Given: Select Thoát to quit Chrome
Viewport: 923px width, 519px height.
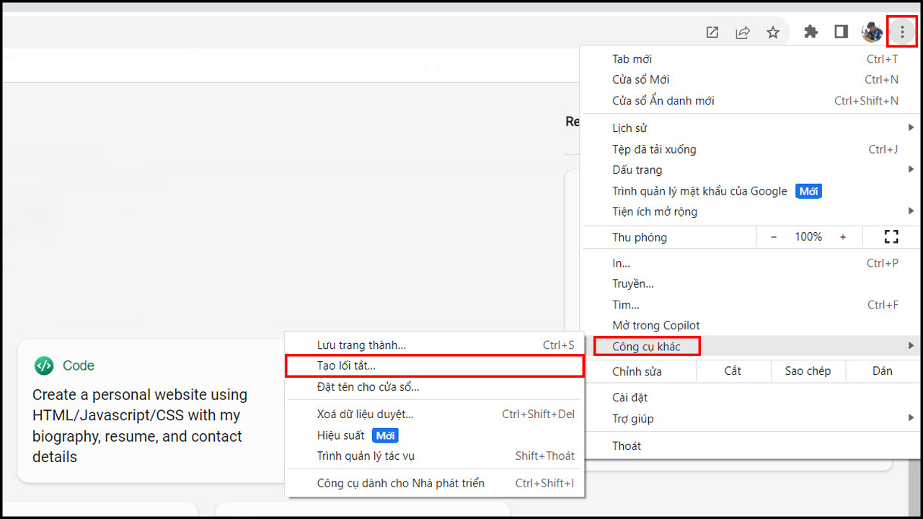Looking at the screenshot, I should [x=750, y=446].
